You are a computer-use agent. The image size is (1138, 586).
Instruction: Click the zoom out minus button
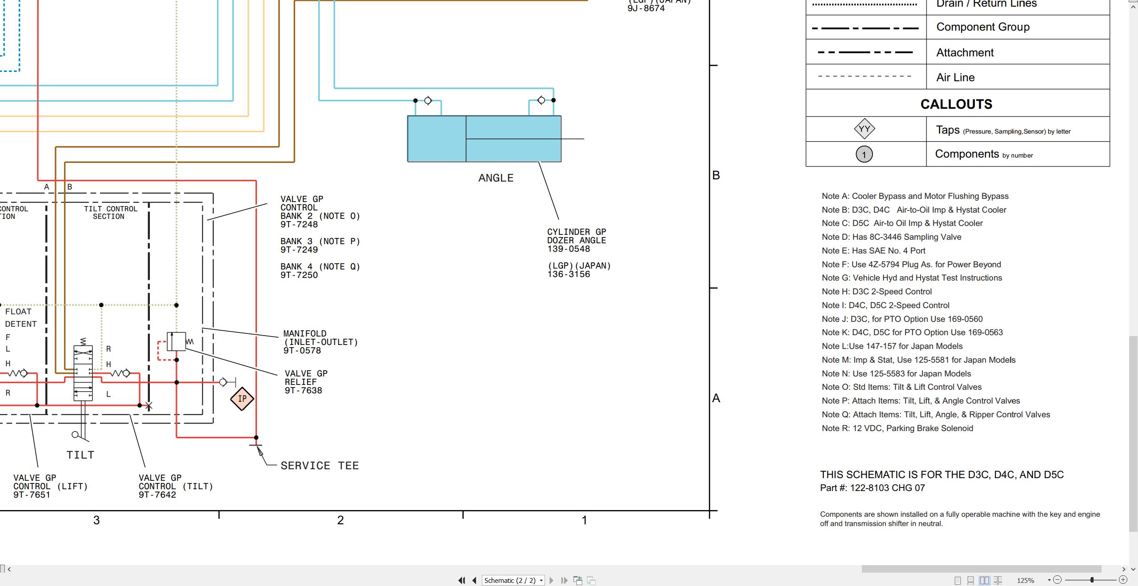(x=1058, y=580)
